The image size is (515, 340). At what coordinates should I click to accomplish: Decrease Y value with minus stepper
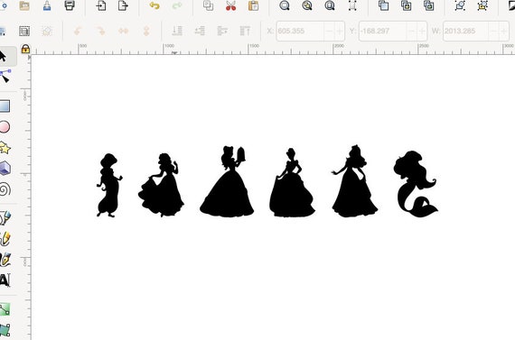click(x=411, y=32)
